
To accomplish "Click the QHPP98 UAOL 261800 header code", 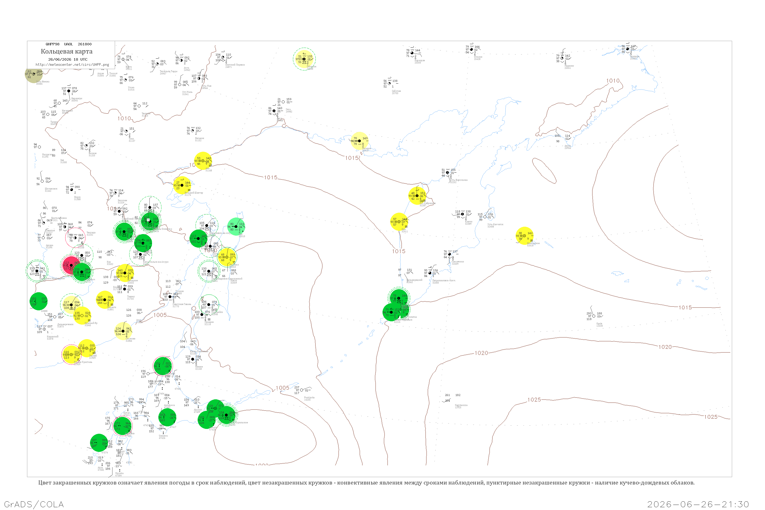I will [69, 44].
